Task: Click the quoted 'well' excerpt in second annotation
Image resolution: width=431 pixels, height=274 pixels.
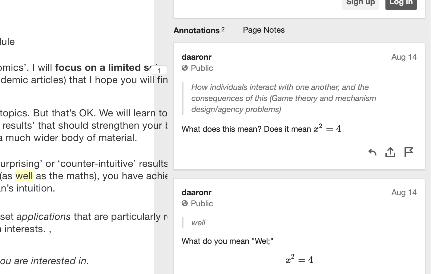Action: click(x=198, y=223)
